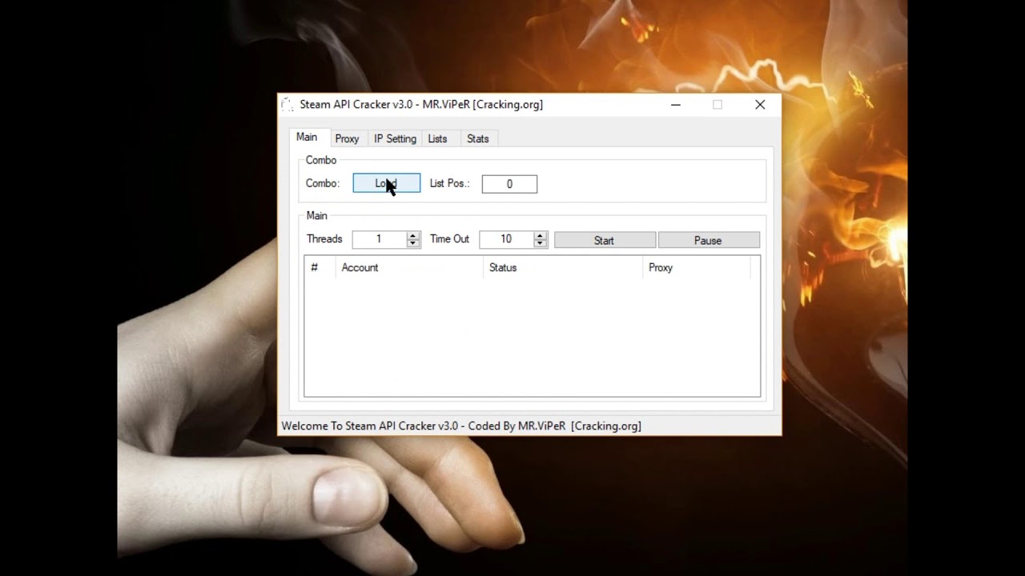Decrease Time Out with the down arrow
Screen dimensions: 1025x576
pos(540,243)
